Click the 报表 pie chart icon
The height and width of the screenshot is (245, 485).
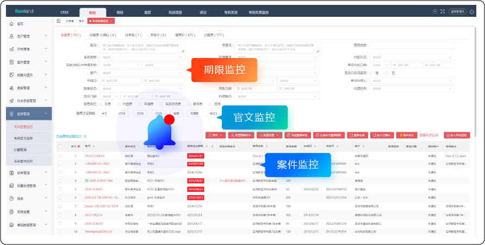pos(12,199)
